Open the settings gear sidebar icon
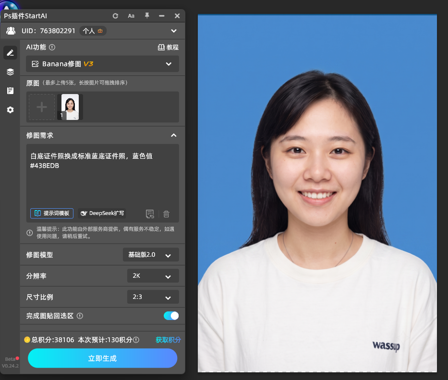 pyautogui.click(x=10, y=110)
